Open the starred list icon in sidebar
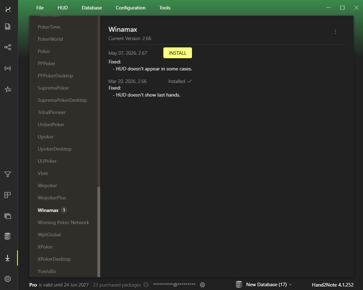This screenshot has height=290, width=363. point(8,89)
